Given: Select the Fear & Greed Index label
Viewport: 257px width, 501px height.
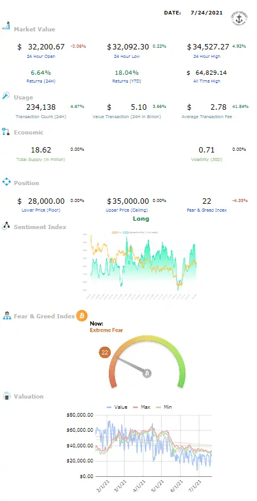Looking at the screenshot, I should click(206, 210).
